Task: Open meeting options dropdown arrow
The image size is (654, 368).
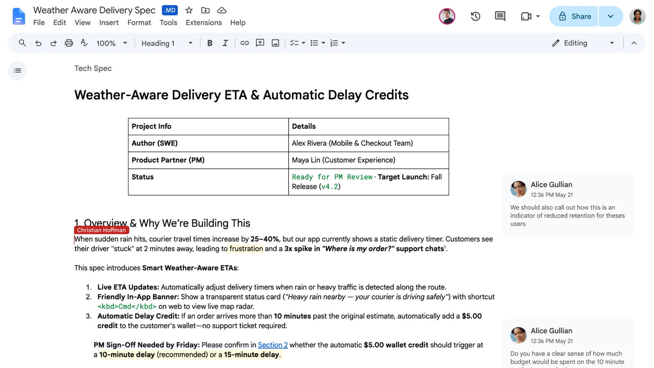Action: tap(538, 16)
